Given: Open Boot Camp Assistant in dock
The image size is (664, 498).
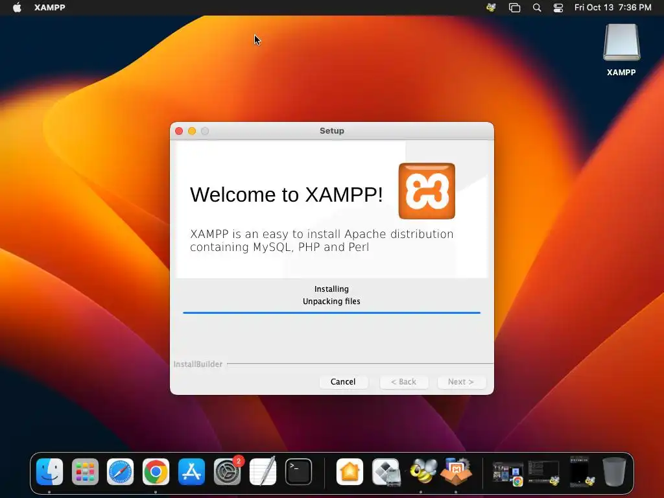Looking at the screenshot, I should (386, 471).
